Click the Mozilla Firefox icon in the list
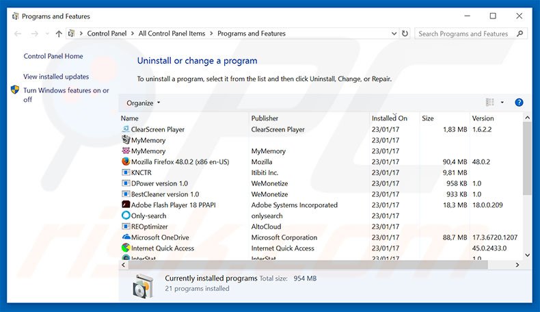 [x=126, y=161]
